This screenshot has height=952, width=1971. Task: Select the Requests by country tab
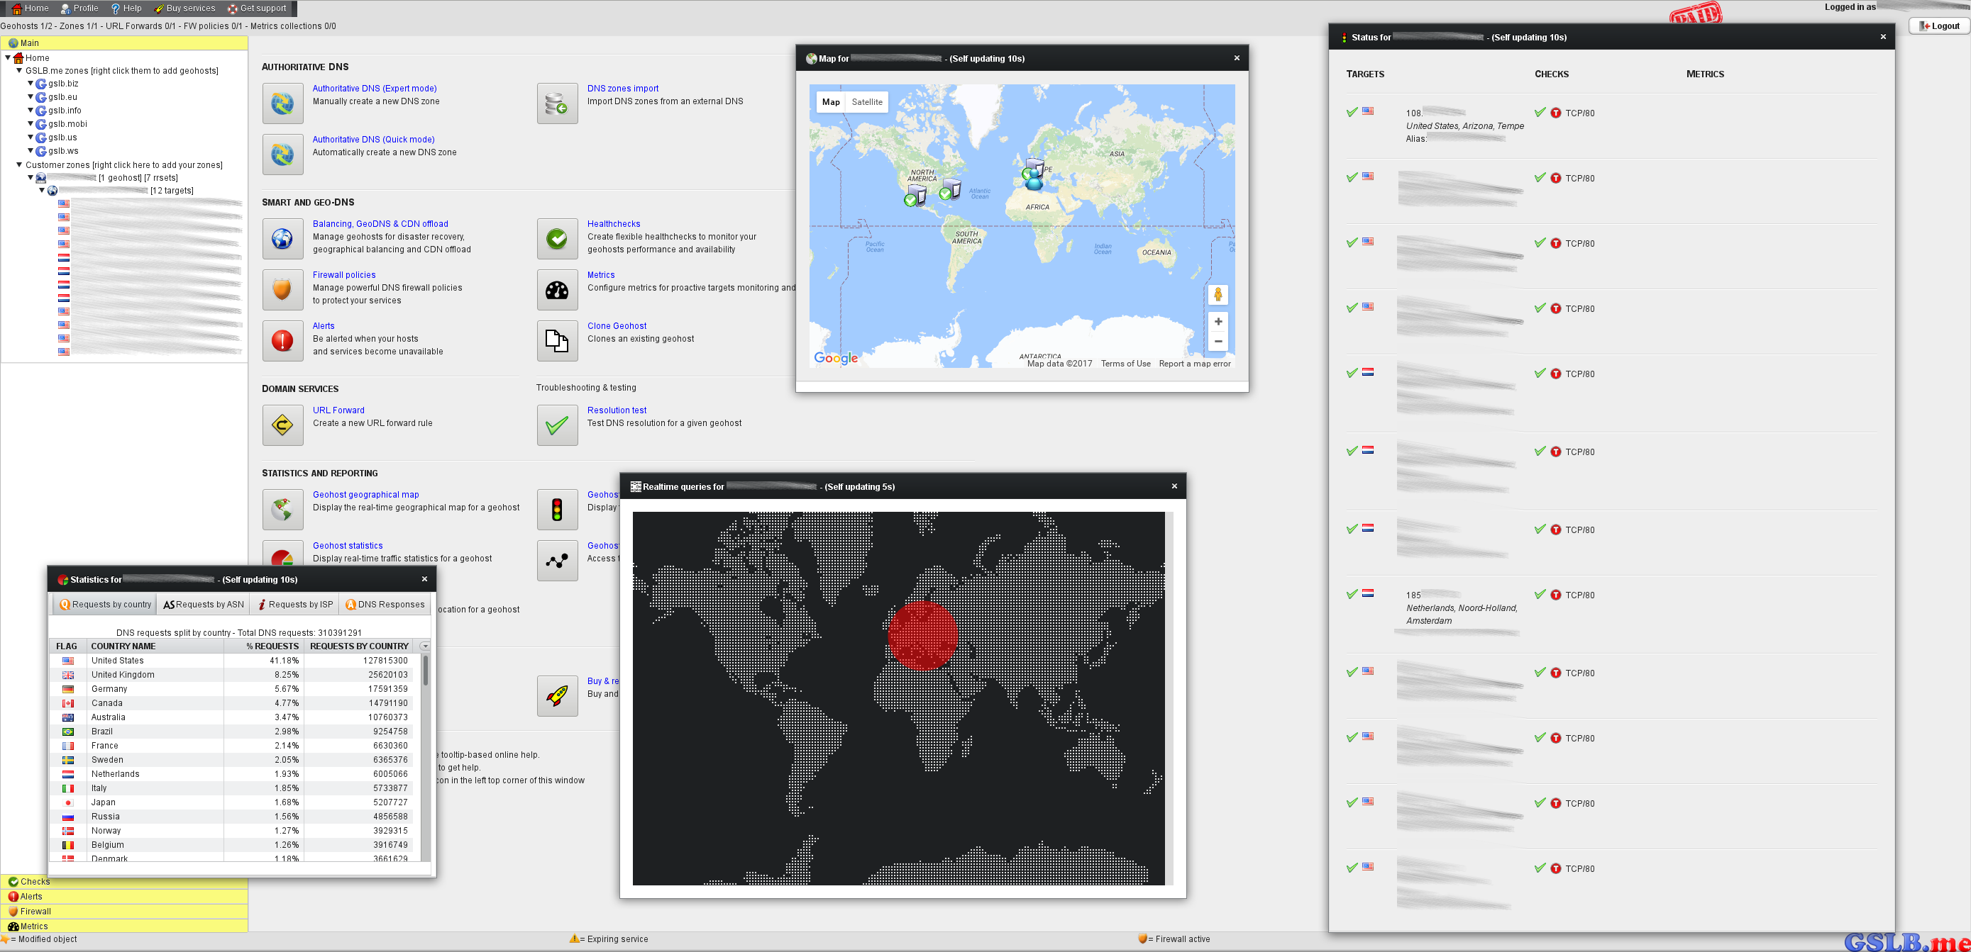pyautogui.click(x=105, y=604)
